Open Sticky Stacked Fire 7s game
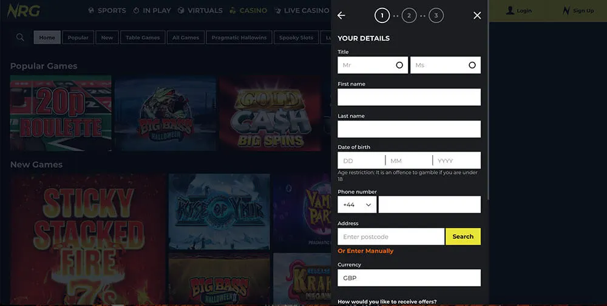The image size is (607, 306). 88,239
